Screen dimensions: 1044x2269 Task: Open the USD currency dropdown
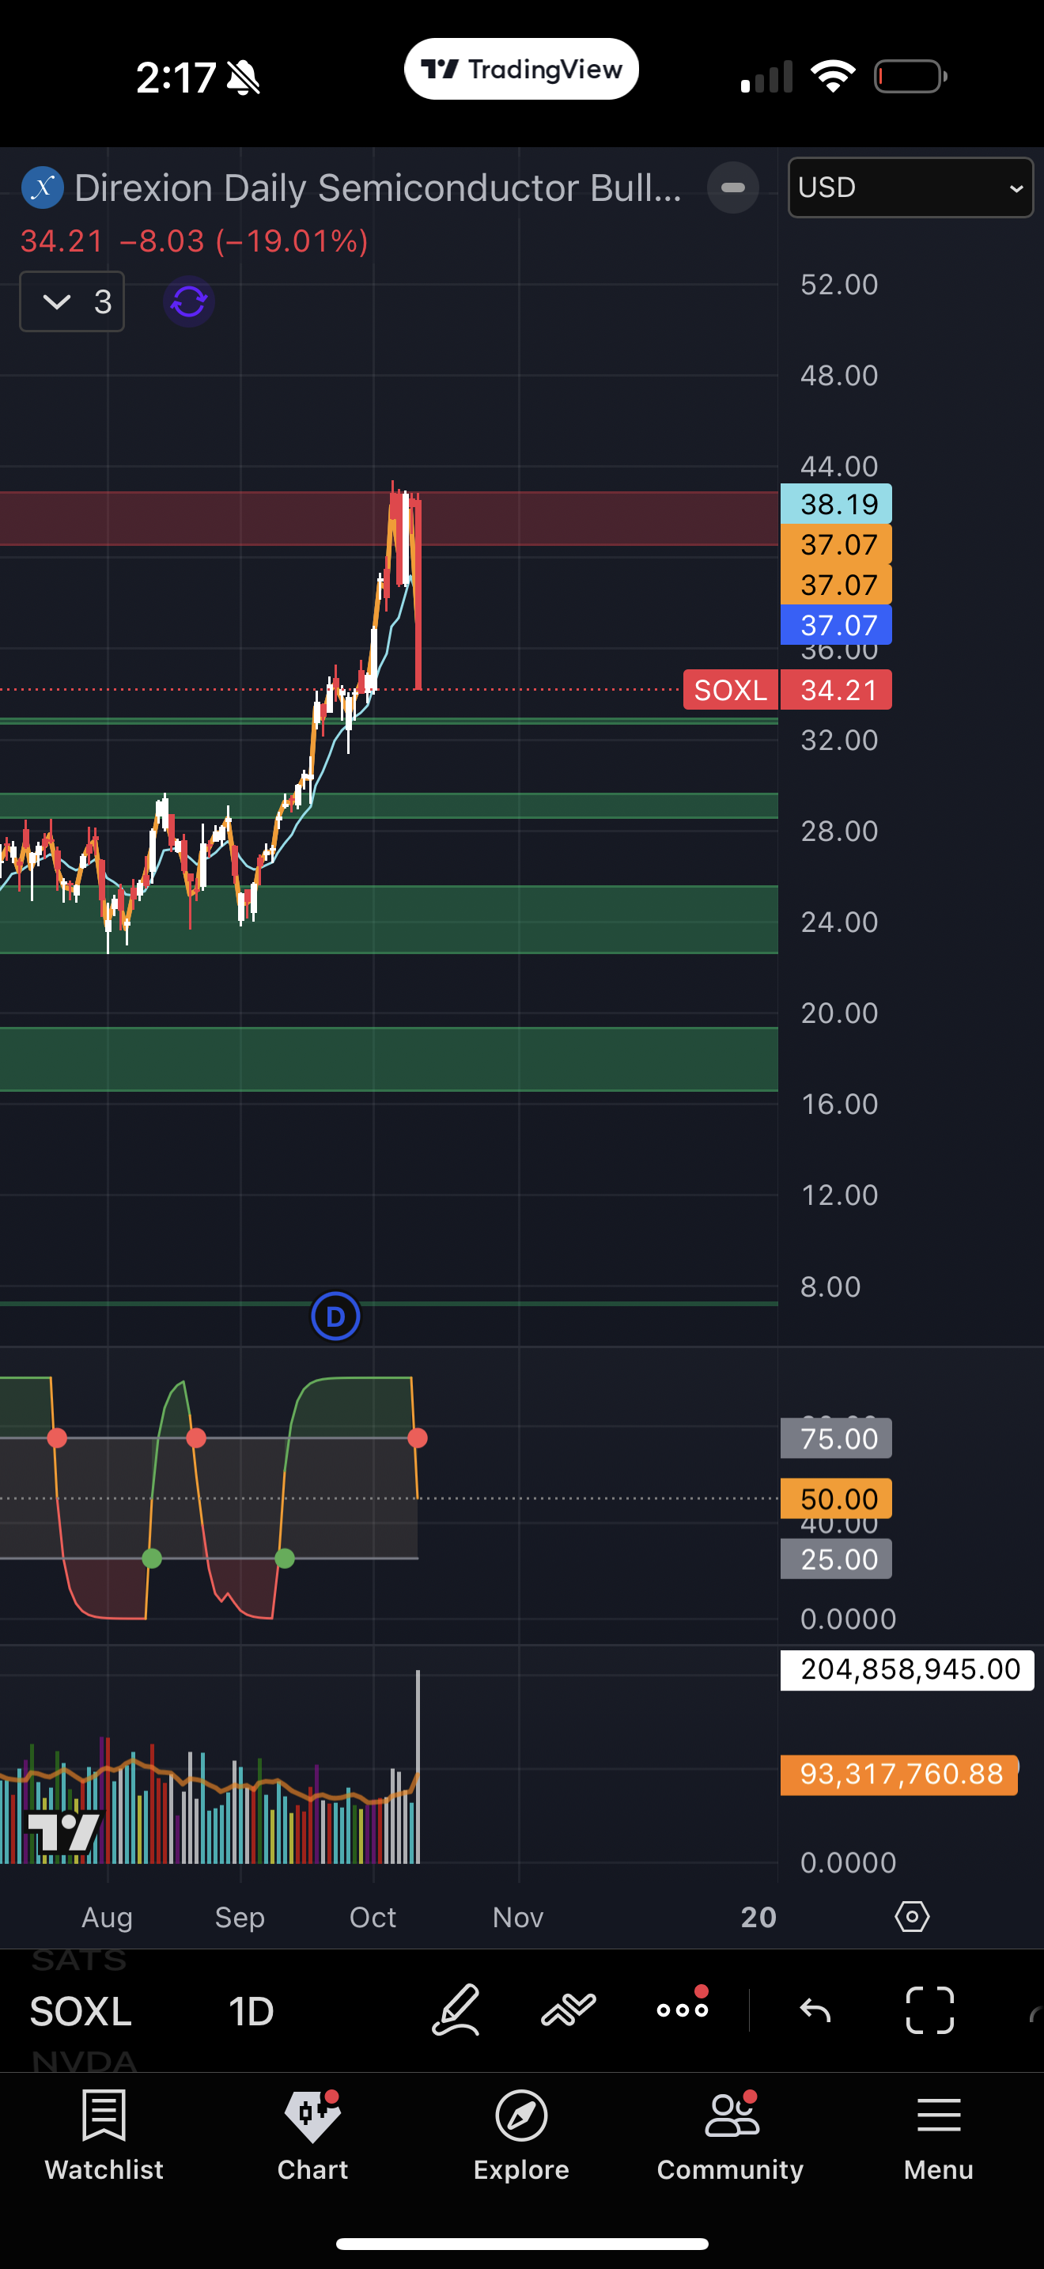click(x=910, y=188)
